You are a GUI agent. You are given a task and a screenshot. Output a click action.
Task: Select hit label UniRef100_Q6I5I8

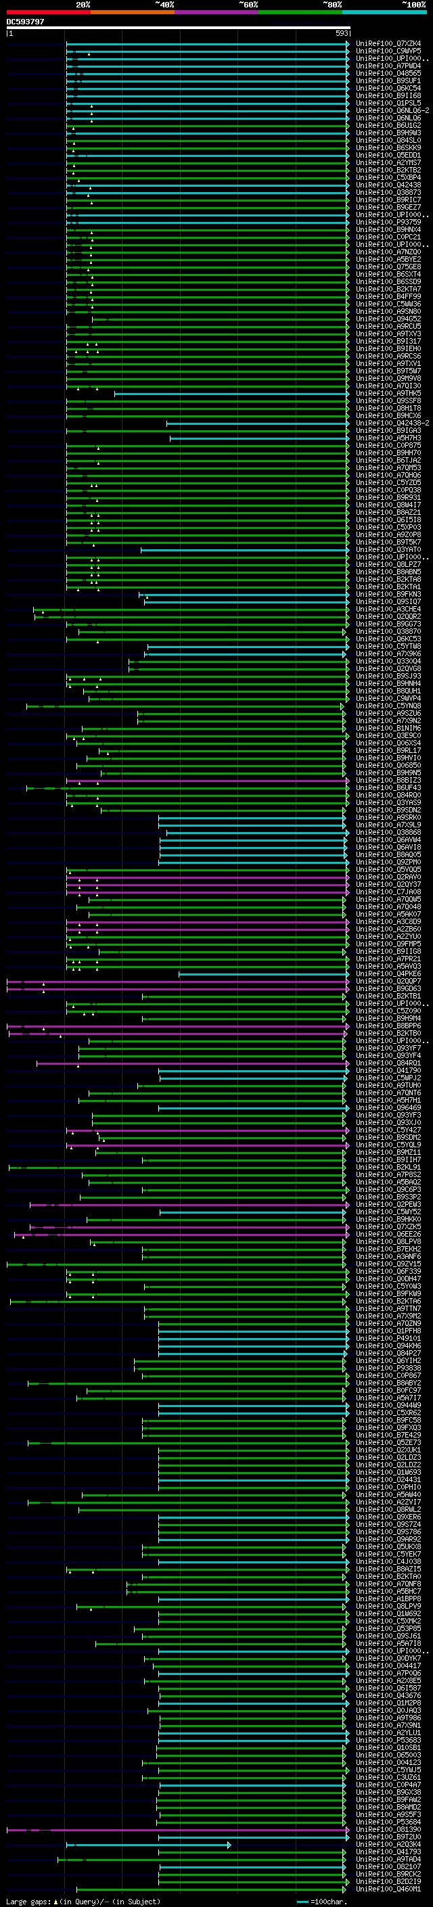(x=388, y=520)
